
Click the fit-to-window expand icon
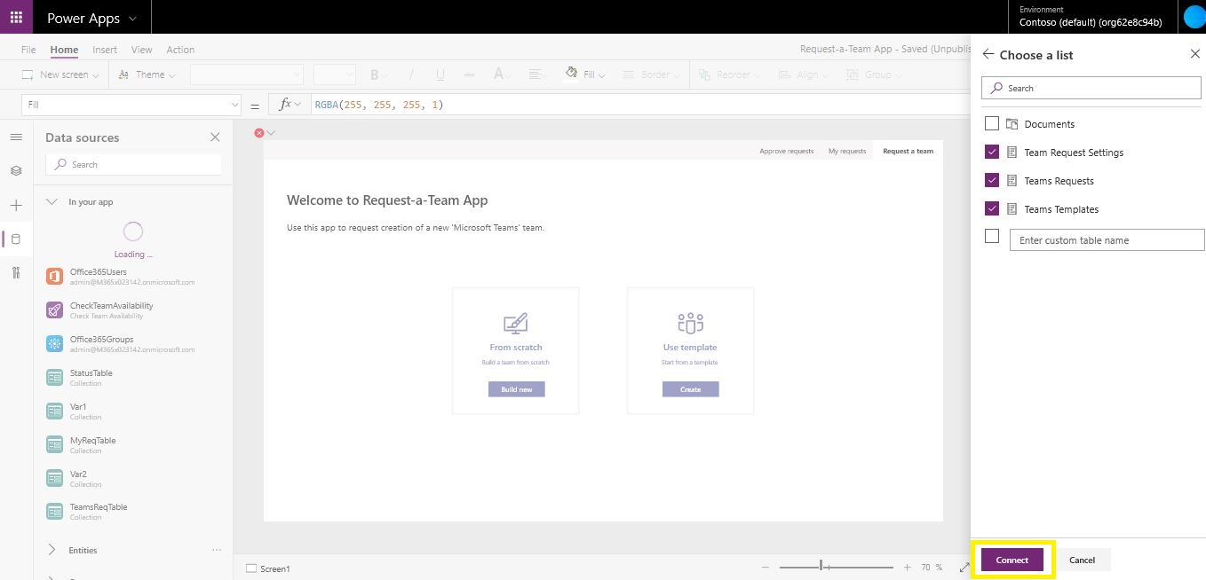click(964, 568)
